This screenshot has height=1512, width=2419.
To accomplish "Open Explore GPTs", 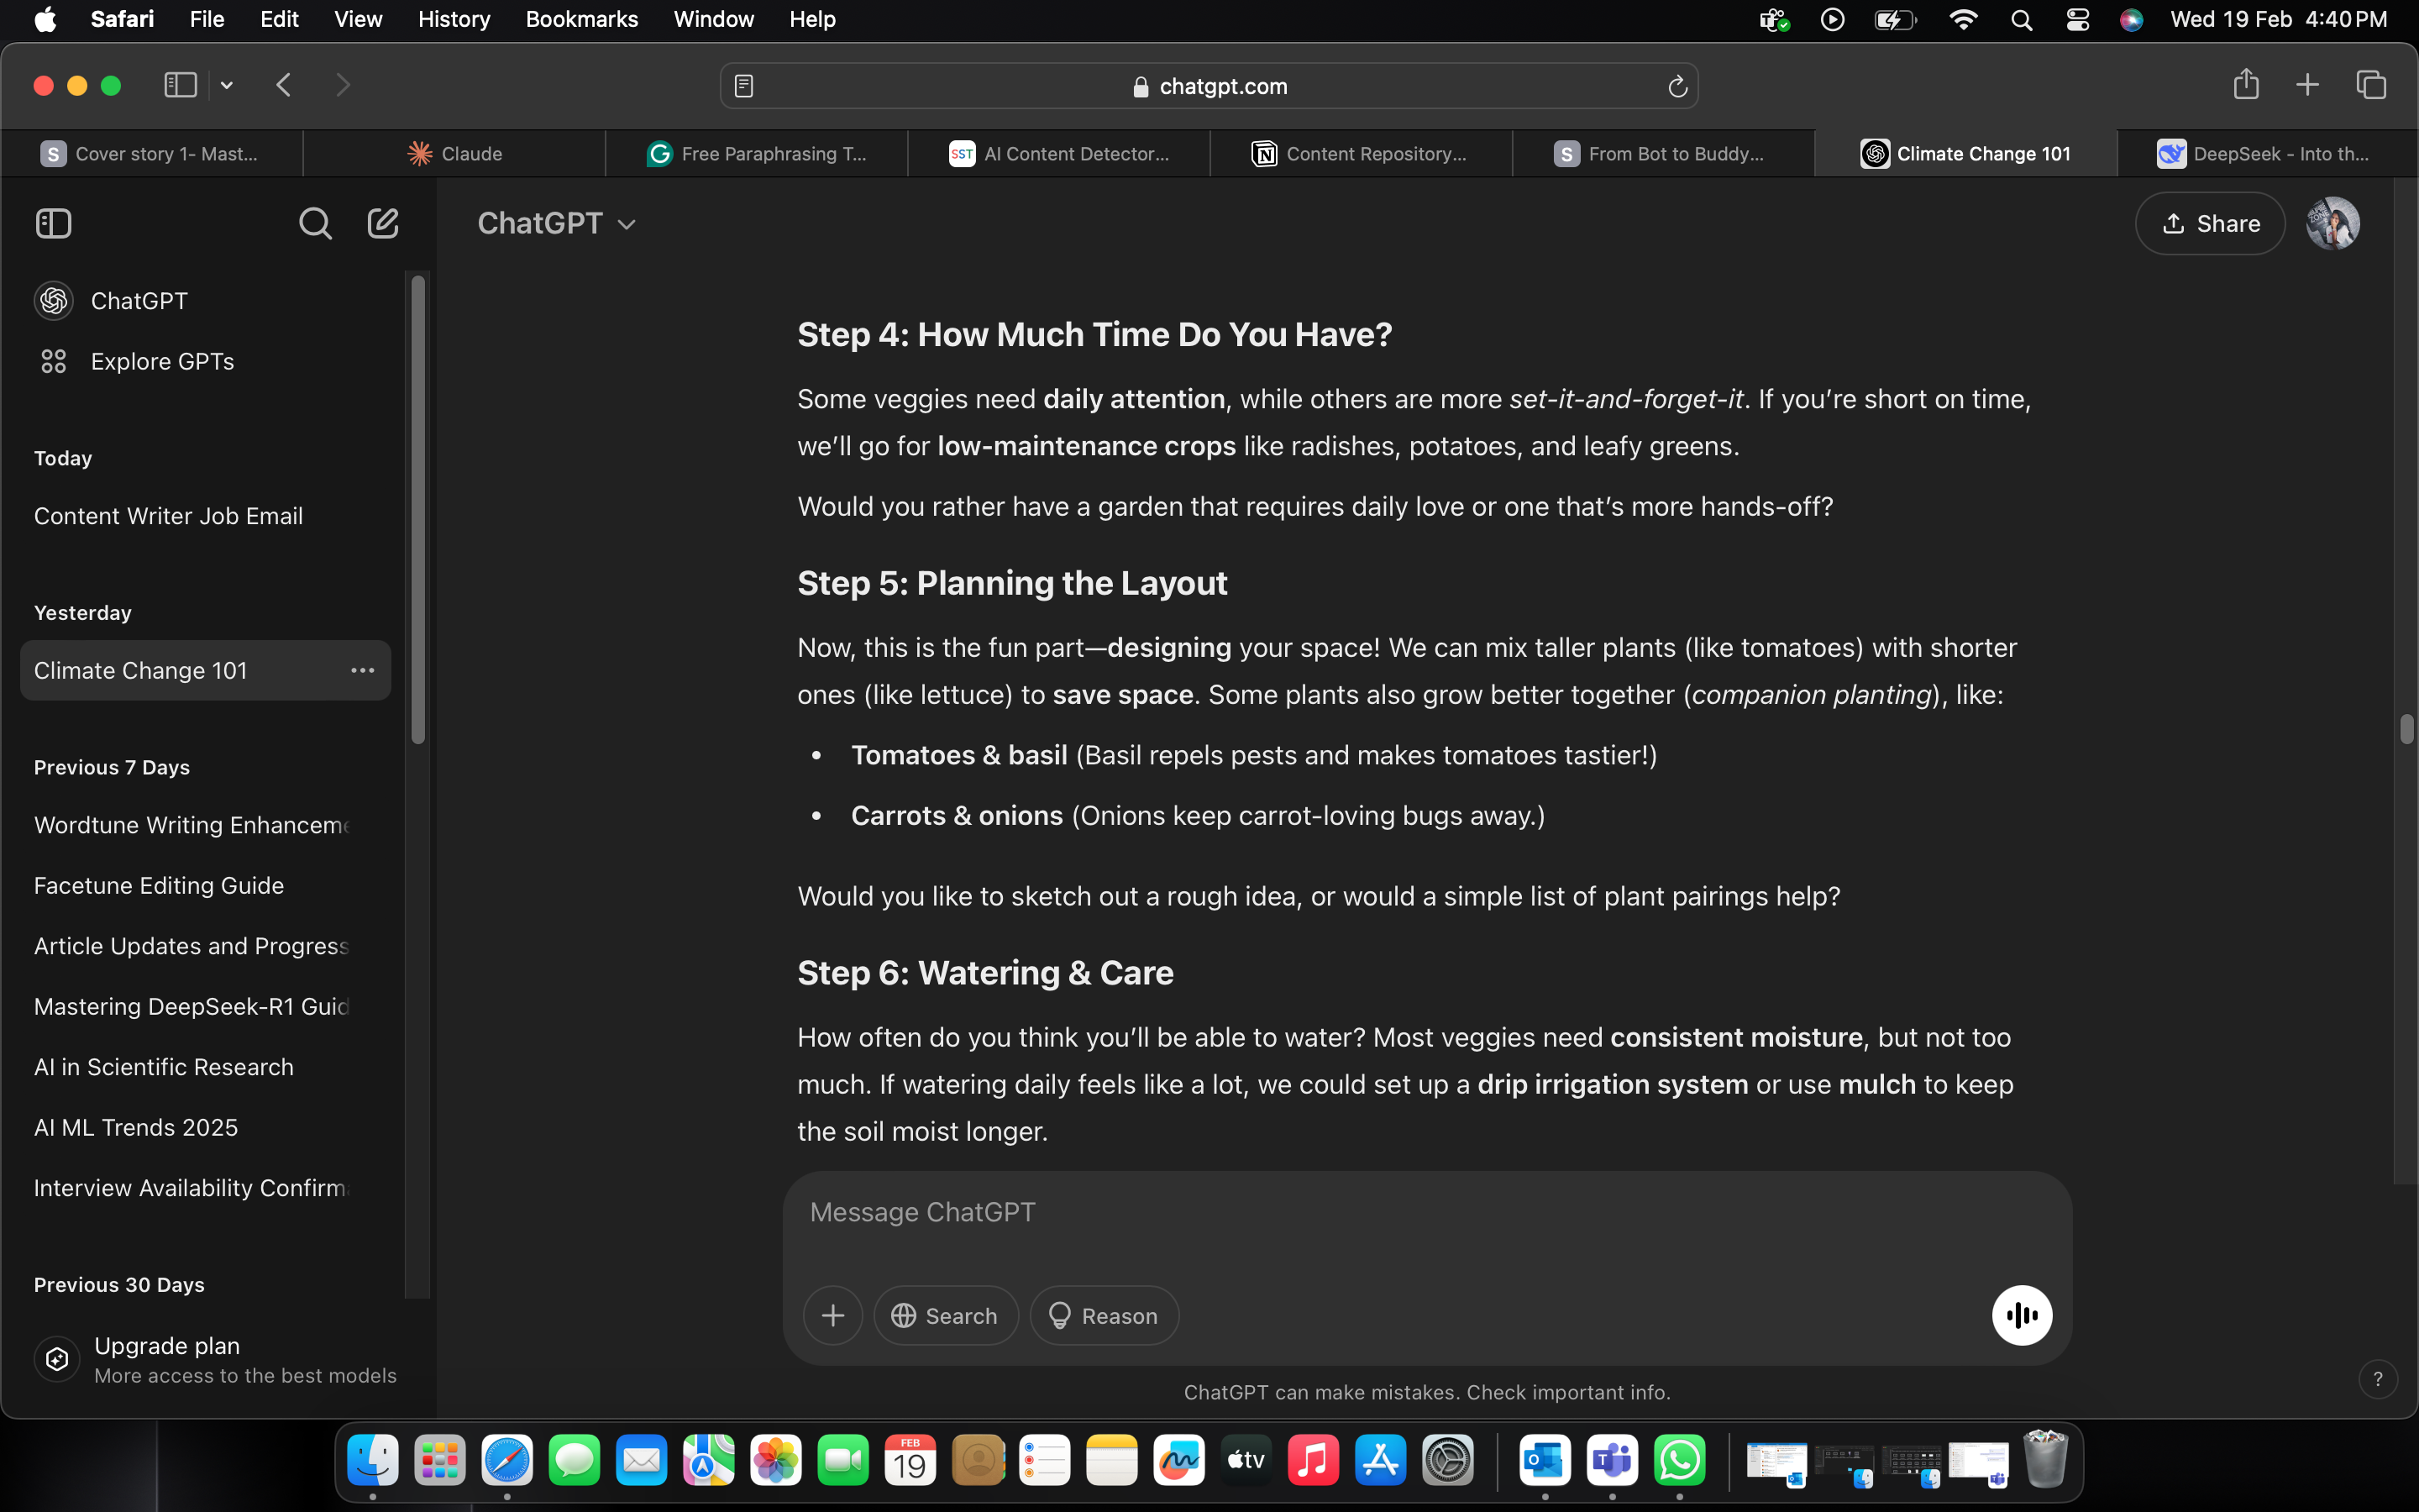I will (x=205, y=361).
